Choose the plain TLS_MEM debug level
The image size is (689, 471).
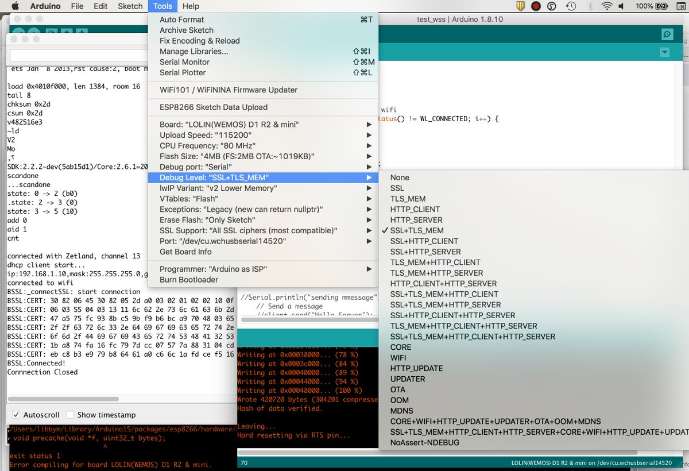click(x=534, y=199)
